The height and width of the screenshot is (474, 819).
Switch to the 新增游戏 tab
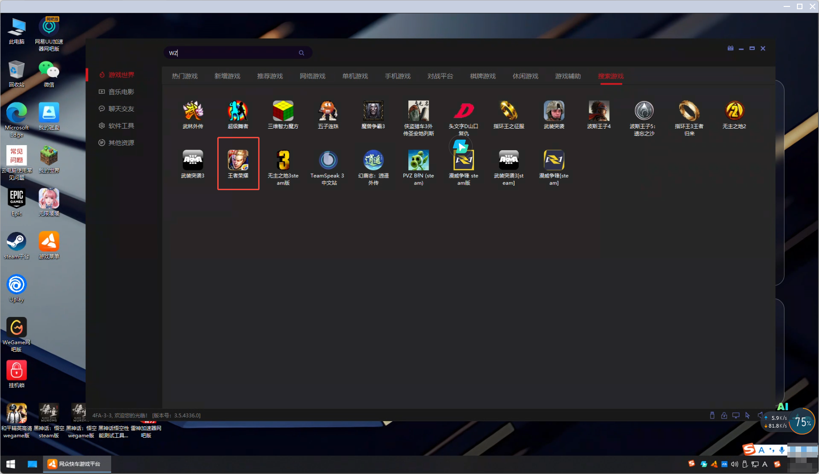point(227,76)
